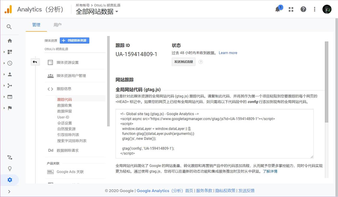Select 引荐排除列表 submenu item
Screen dimensions: 338x197
68,135
